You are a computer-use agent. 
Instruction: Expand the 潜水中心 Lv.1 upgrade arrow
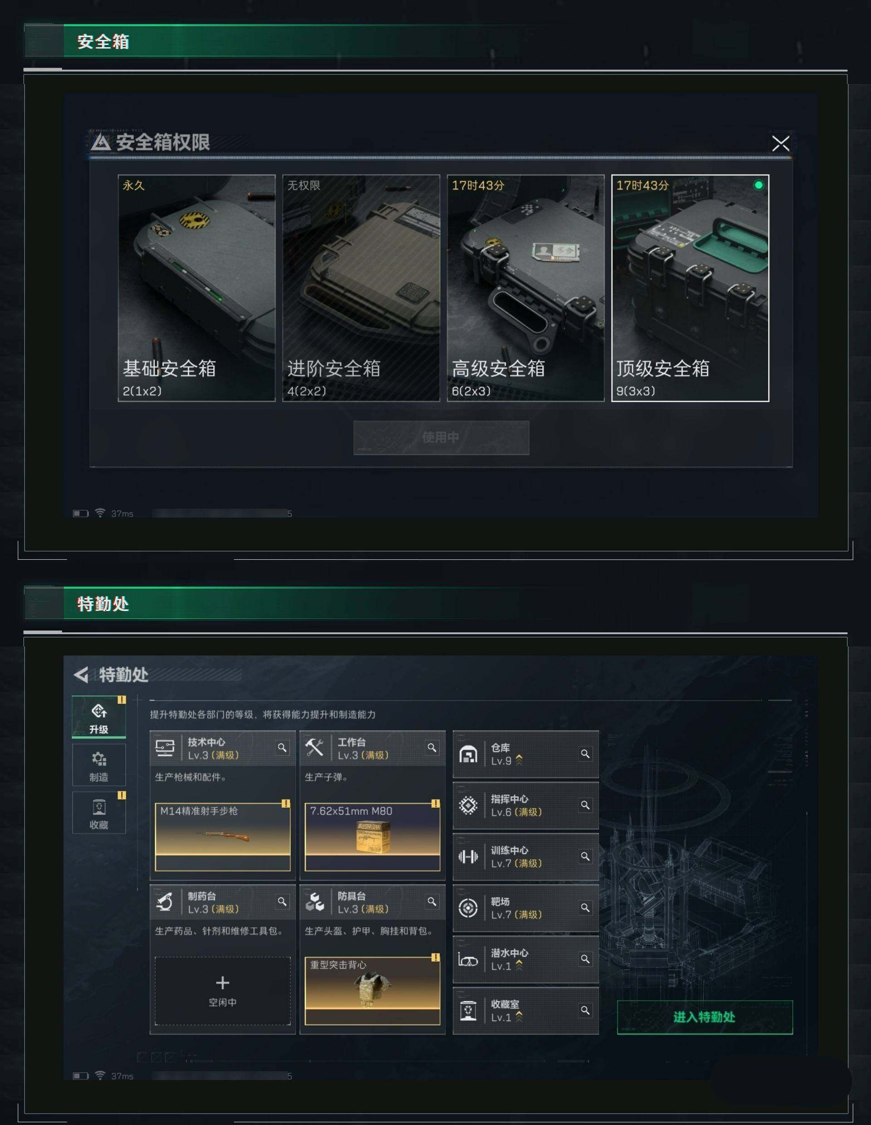click(519, 965)
